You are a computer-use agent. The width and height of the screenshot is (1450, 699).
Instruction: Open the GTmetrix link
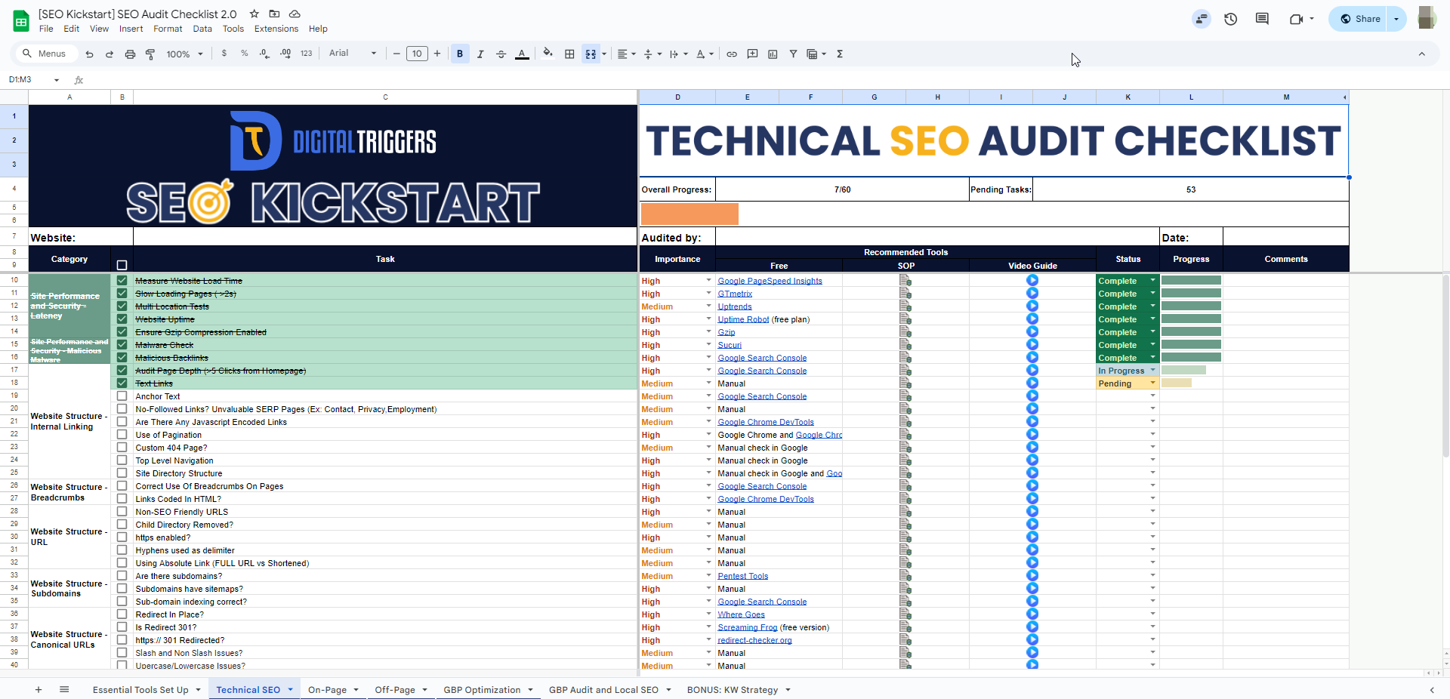coord(735,294)
